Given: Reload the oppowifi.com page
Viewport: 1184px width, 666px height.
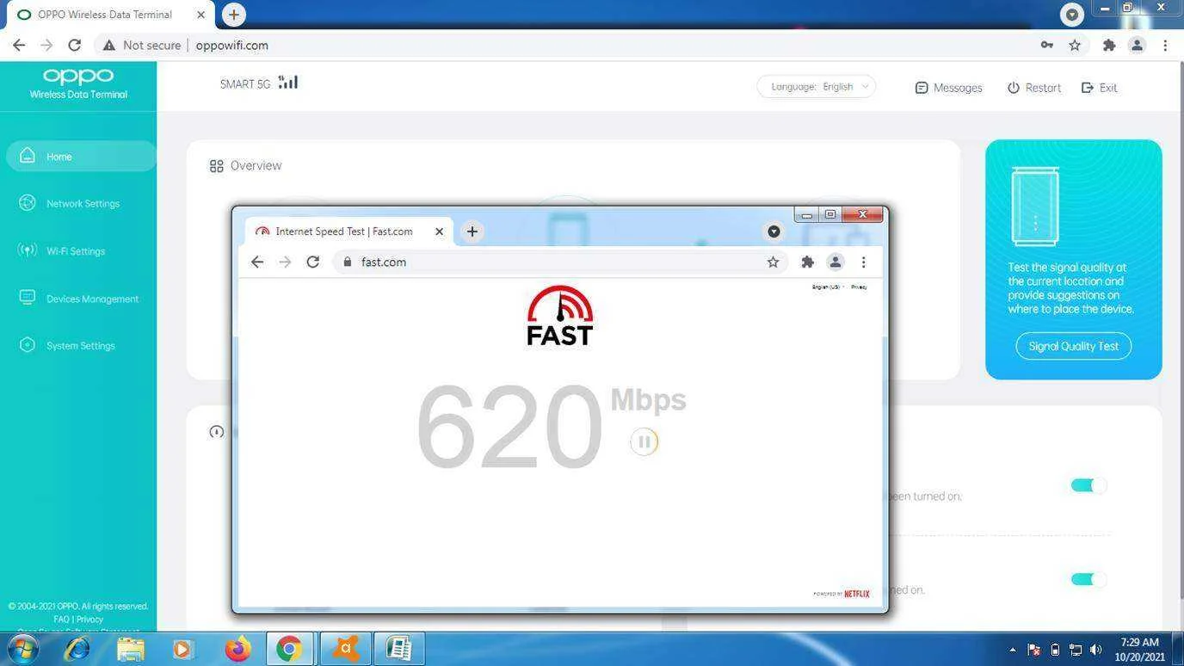Looking at the screenshot, I should click(x=74, y=45).
